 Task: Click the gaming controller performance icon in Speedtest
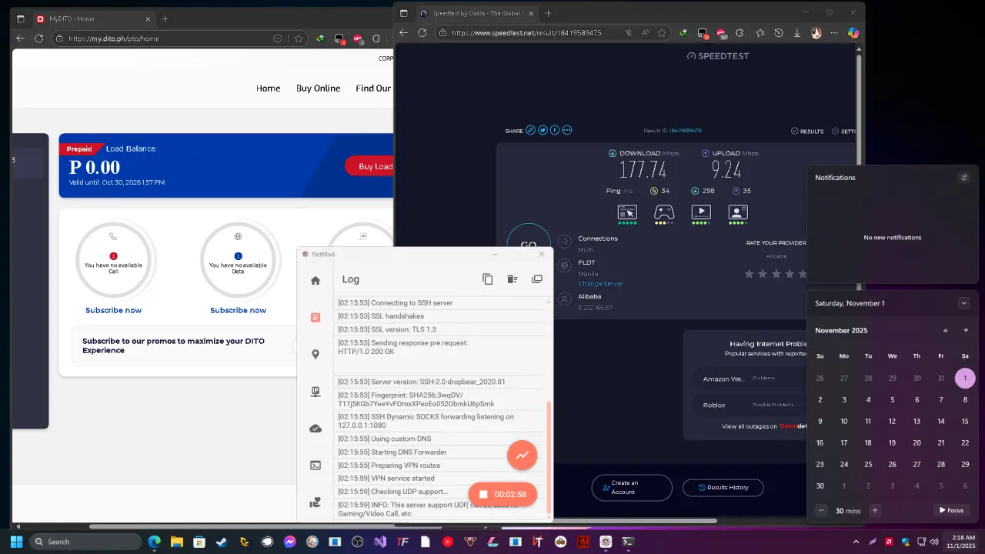[664, 212]
